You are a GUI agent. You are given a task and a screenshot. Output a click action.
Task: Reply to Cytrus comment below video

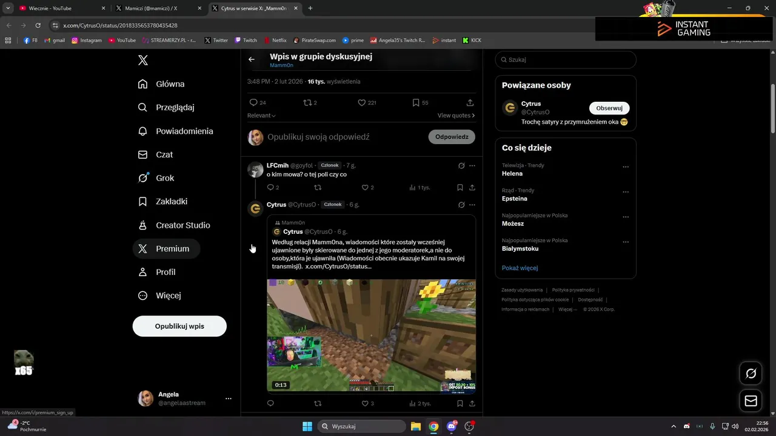point(270,403)
